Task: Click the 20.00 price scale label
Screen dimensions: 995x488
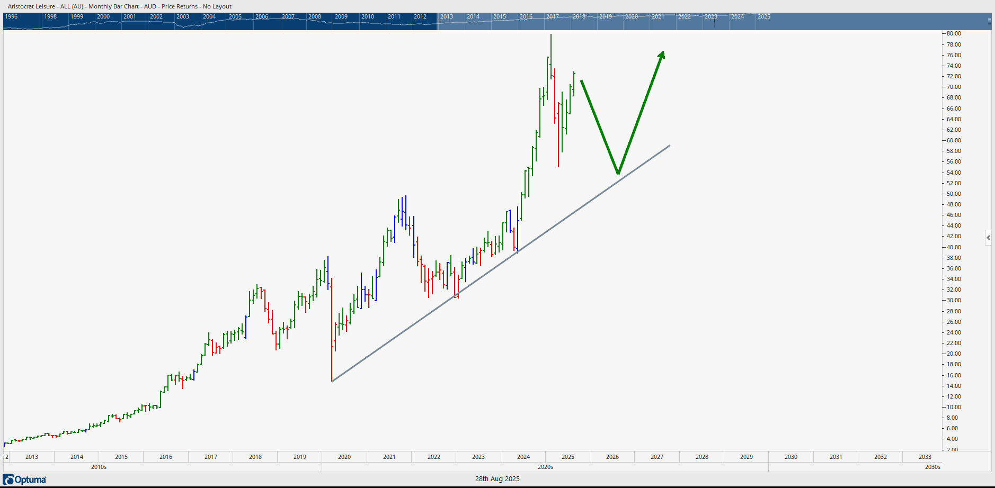Action: pos(954,354)
